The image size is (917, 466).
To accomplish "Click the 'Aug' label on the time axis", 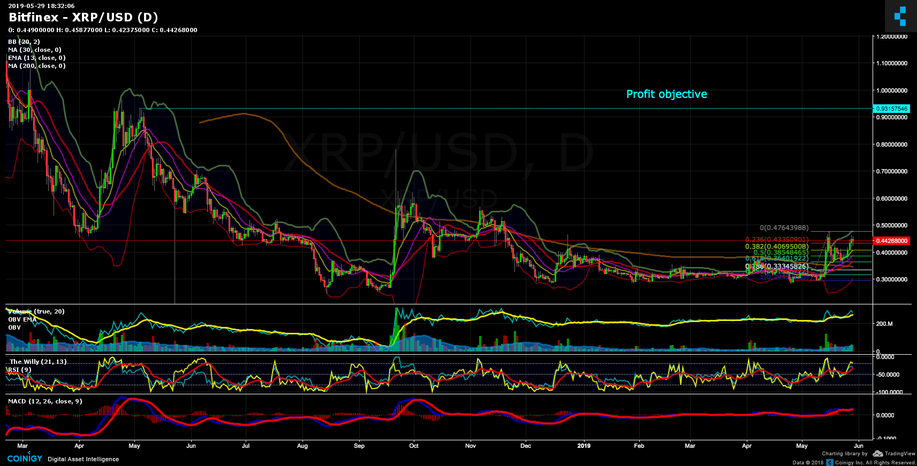I will tap(302, 446).
